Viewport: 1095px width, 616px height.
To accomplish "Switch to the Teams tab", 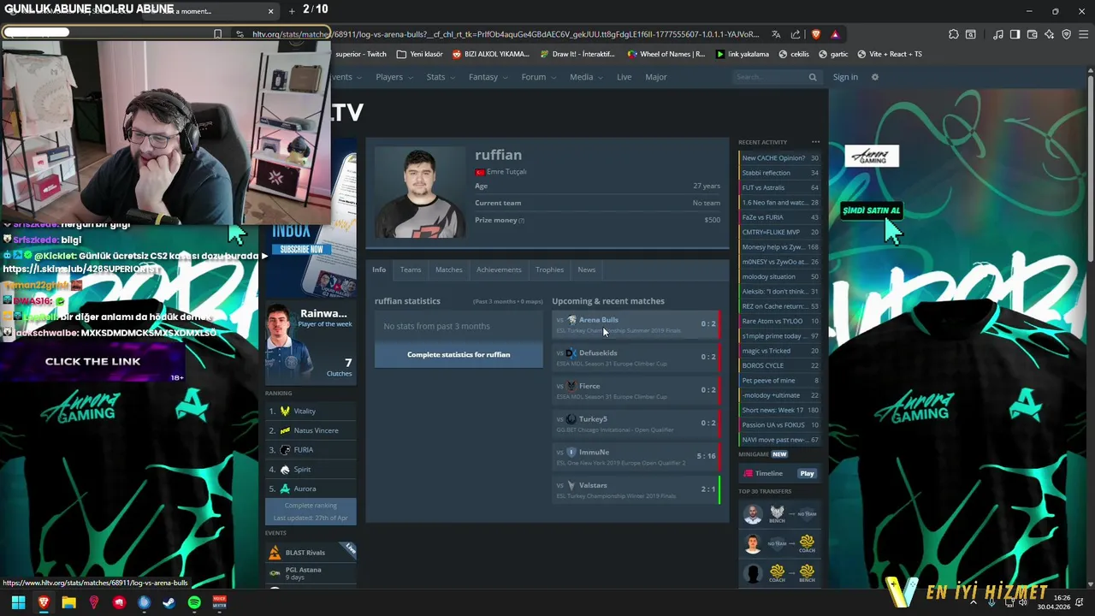I will point(411,269).
